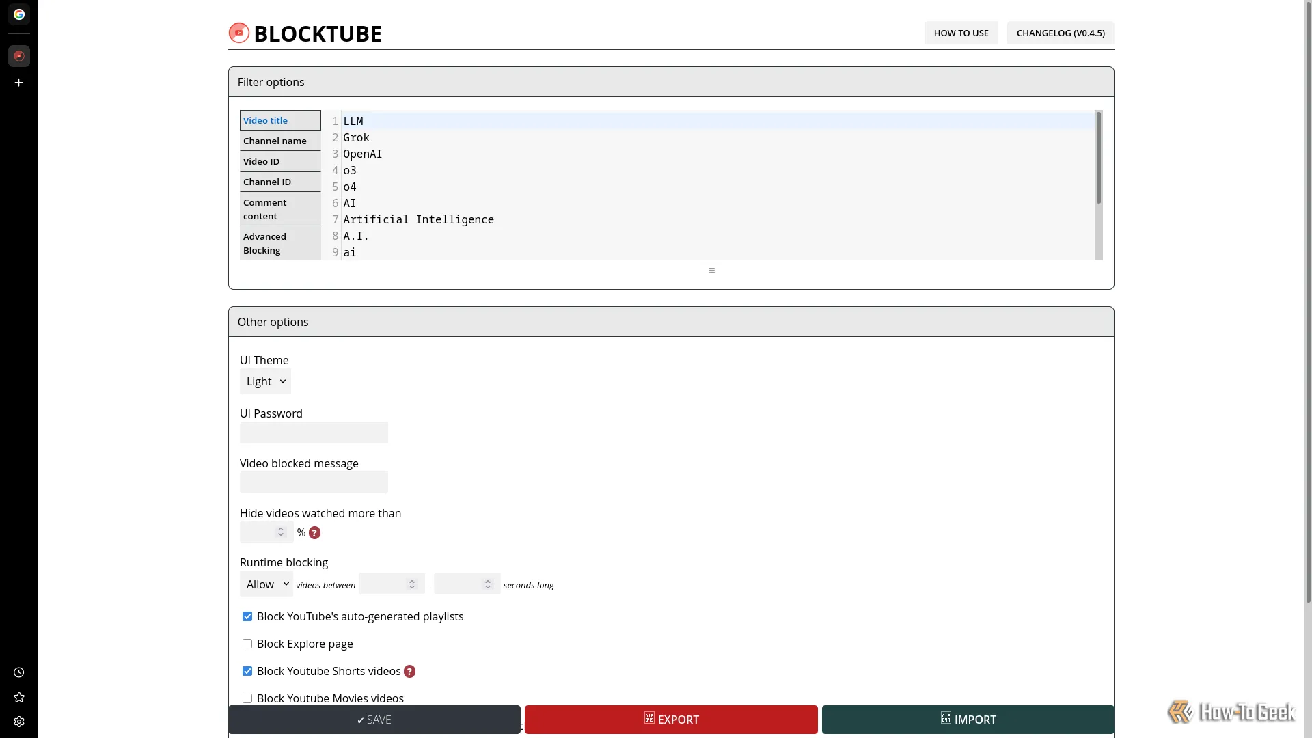1312x738 pixels.
Task: Open the Advanced Blocking tab
Action: 280,243
